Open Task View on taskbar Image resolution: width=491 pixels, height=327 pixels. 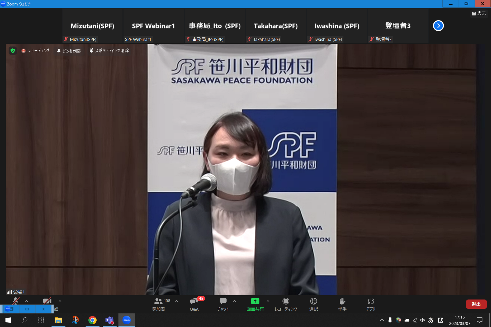[x=41, y=320]
